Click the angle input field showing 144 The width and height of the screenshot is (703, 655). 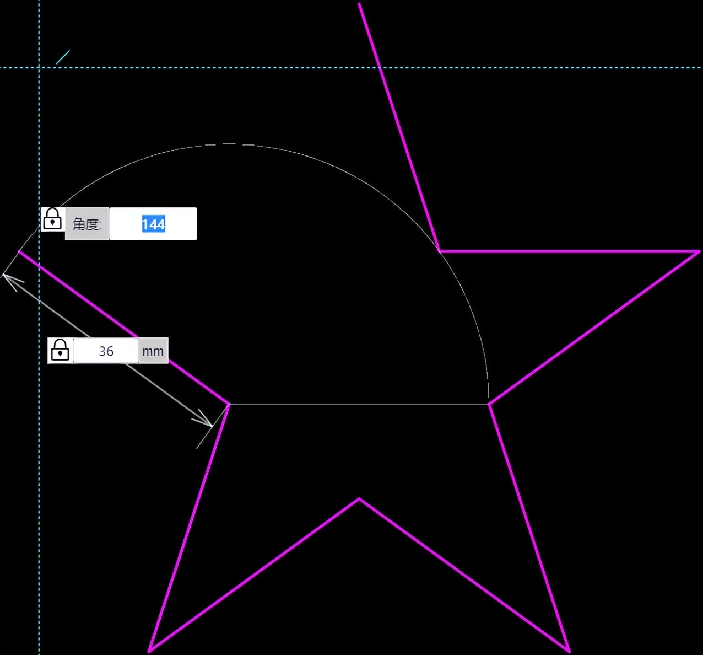tap(153, 224)
